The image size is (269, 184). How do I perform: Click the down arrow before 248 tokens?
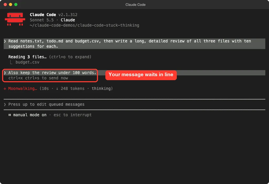(x=57, y=89)
